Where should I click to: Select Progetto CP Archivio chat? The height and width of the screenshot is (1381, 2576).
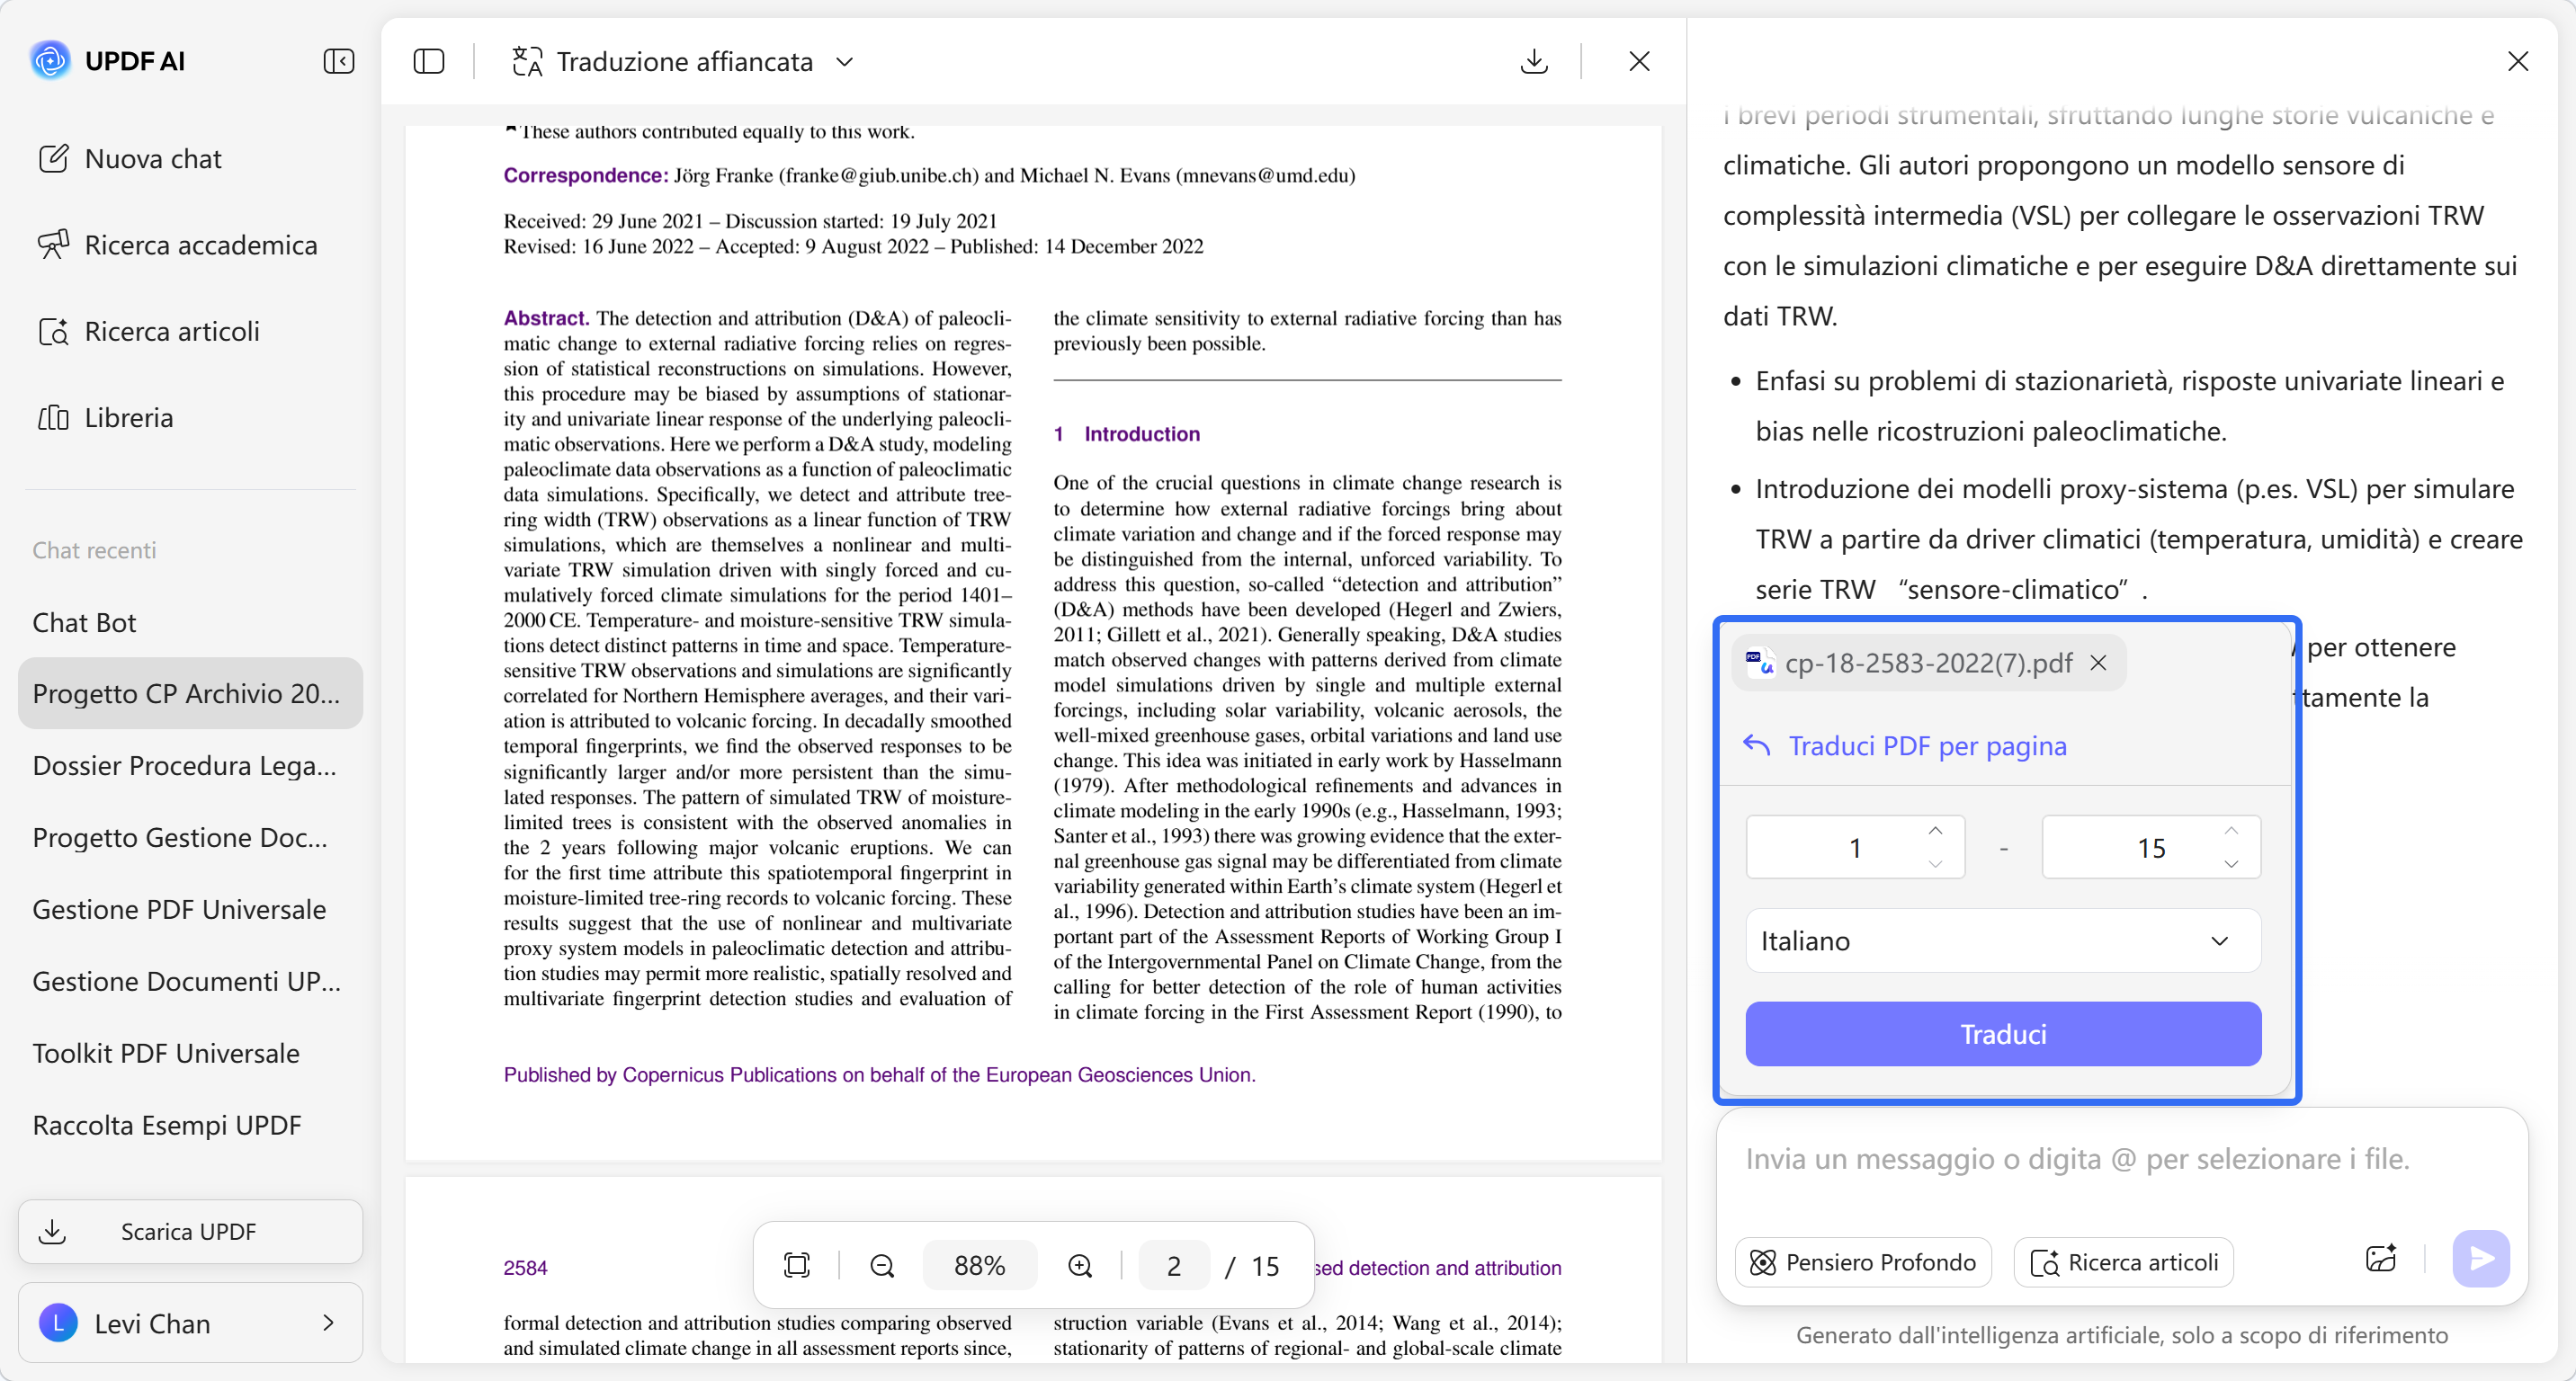(x=190, y=693)
